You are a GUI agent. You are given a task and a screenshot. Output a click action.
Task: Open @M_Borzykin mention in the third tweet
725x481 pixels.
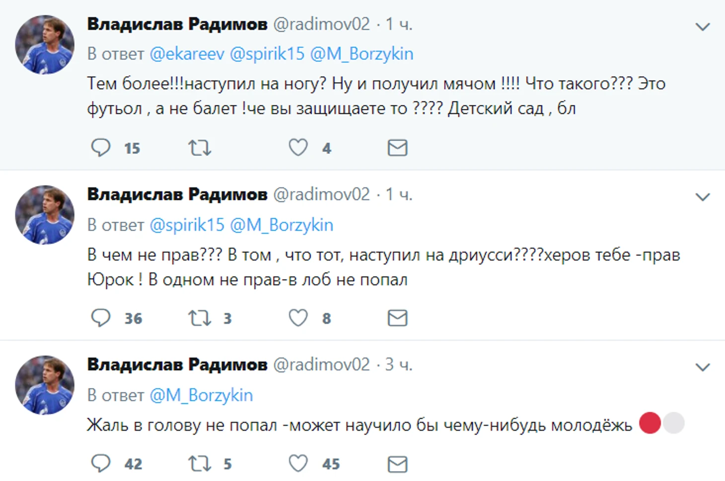click(201, 396)
